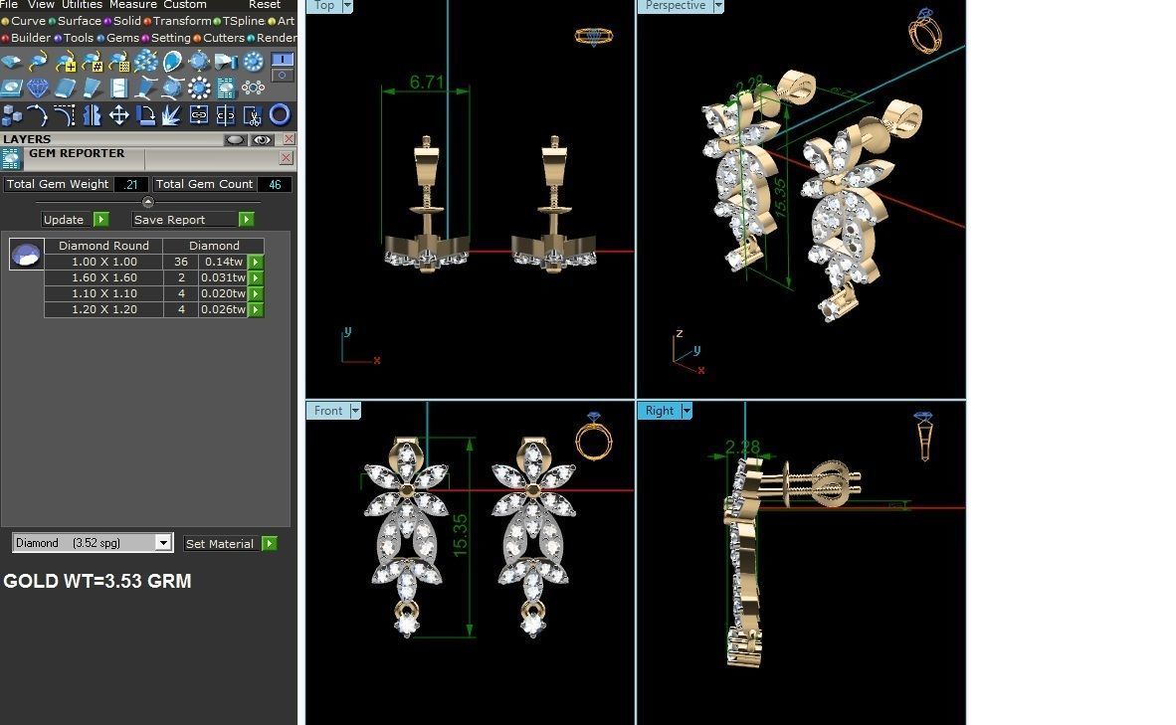
Task: Click gem on curve icon with grid badge
Action: pyautogui.click(x=118, y=62)
